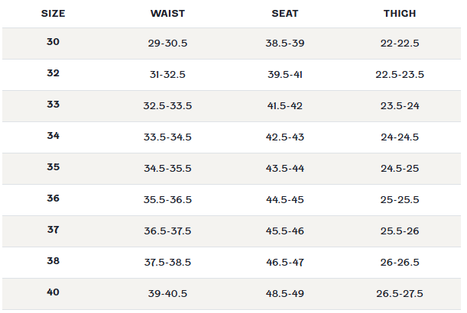
Task: Select size 33 row label
Action: point(53,104)
